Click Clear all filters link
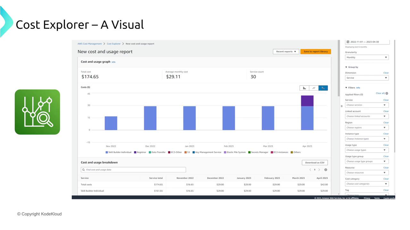The image size is (410, 230). click(380, 93)
